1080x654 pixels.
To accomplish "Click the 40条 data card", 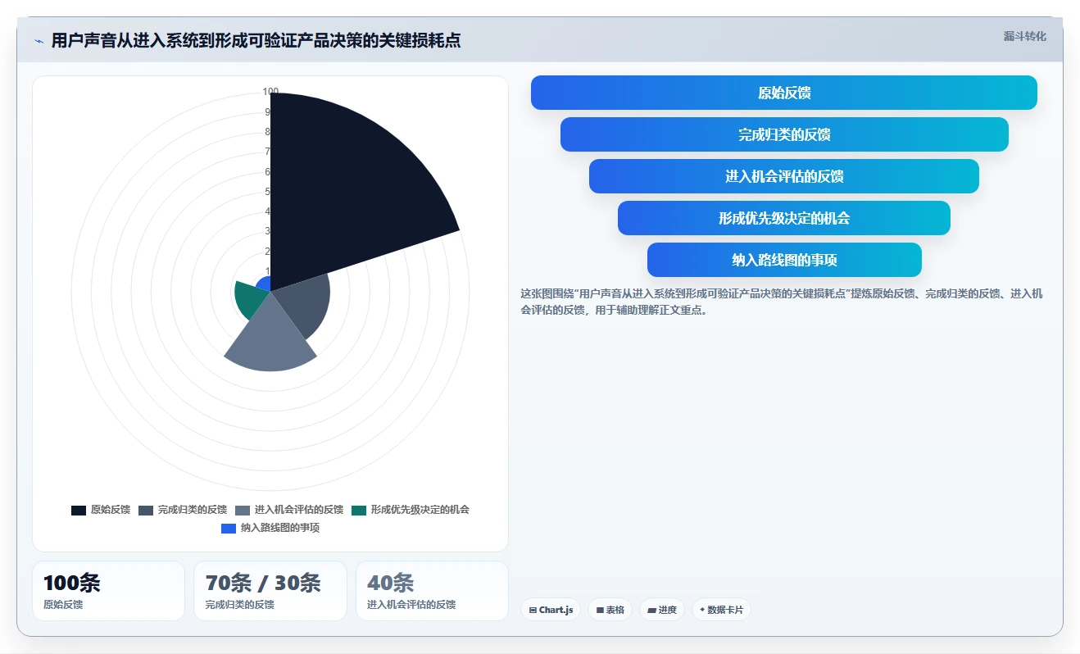I will click(x=432, y=591).
